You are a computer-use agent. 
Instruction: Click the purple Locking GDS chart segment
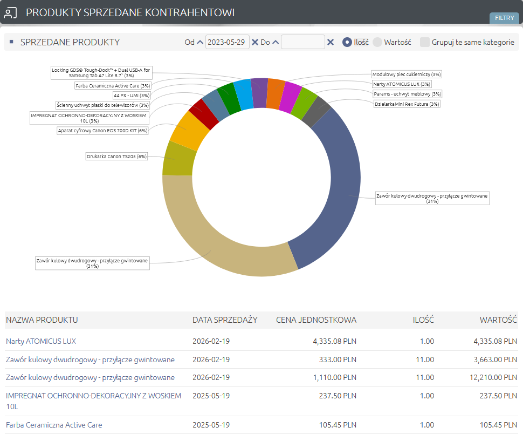(259, 93)
